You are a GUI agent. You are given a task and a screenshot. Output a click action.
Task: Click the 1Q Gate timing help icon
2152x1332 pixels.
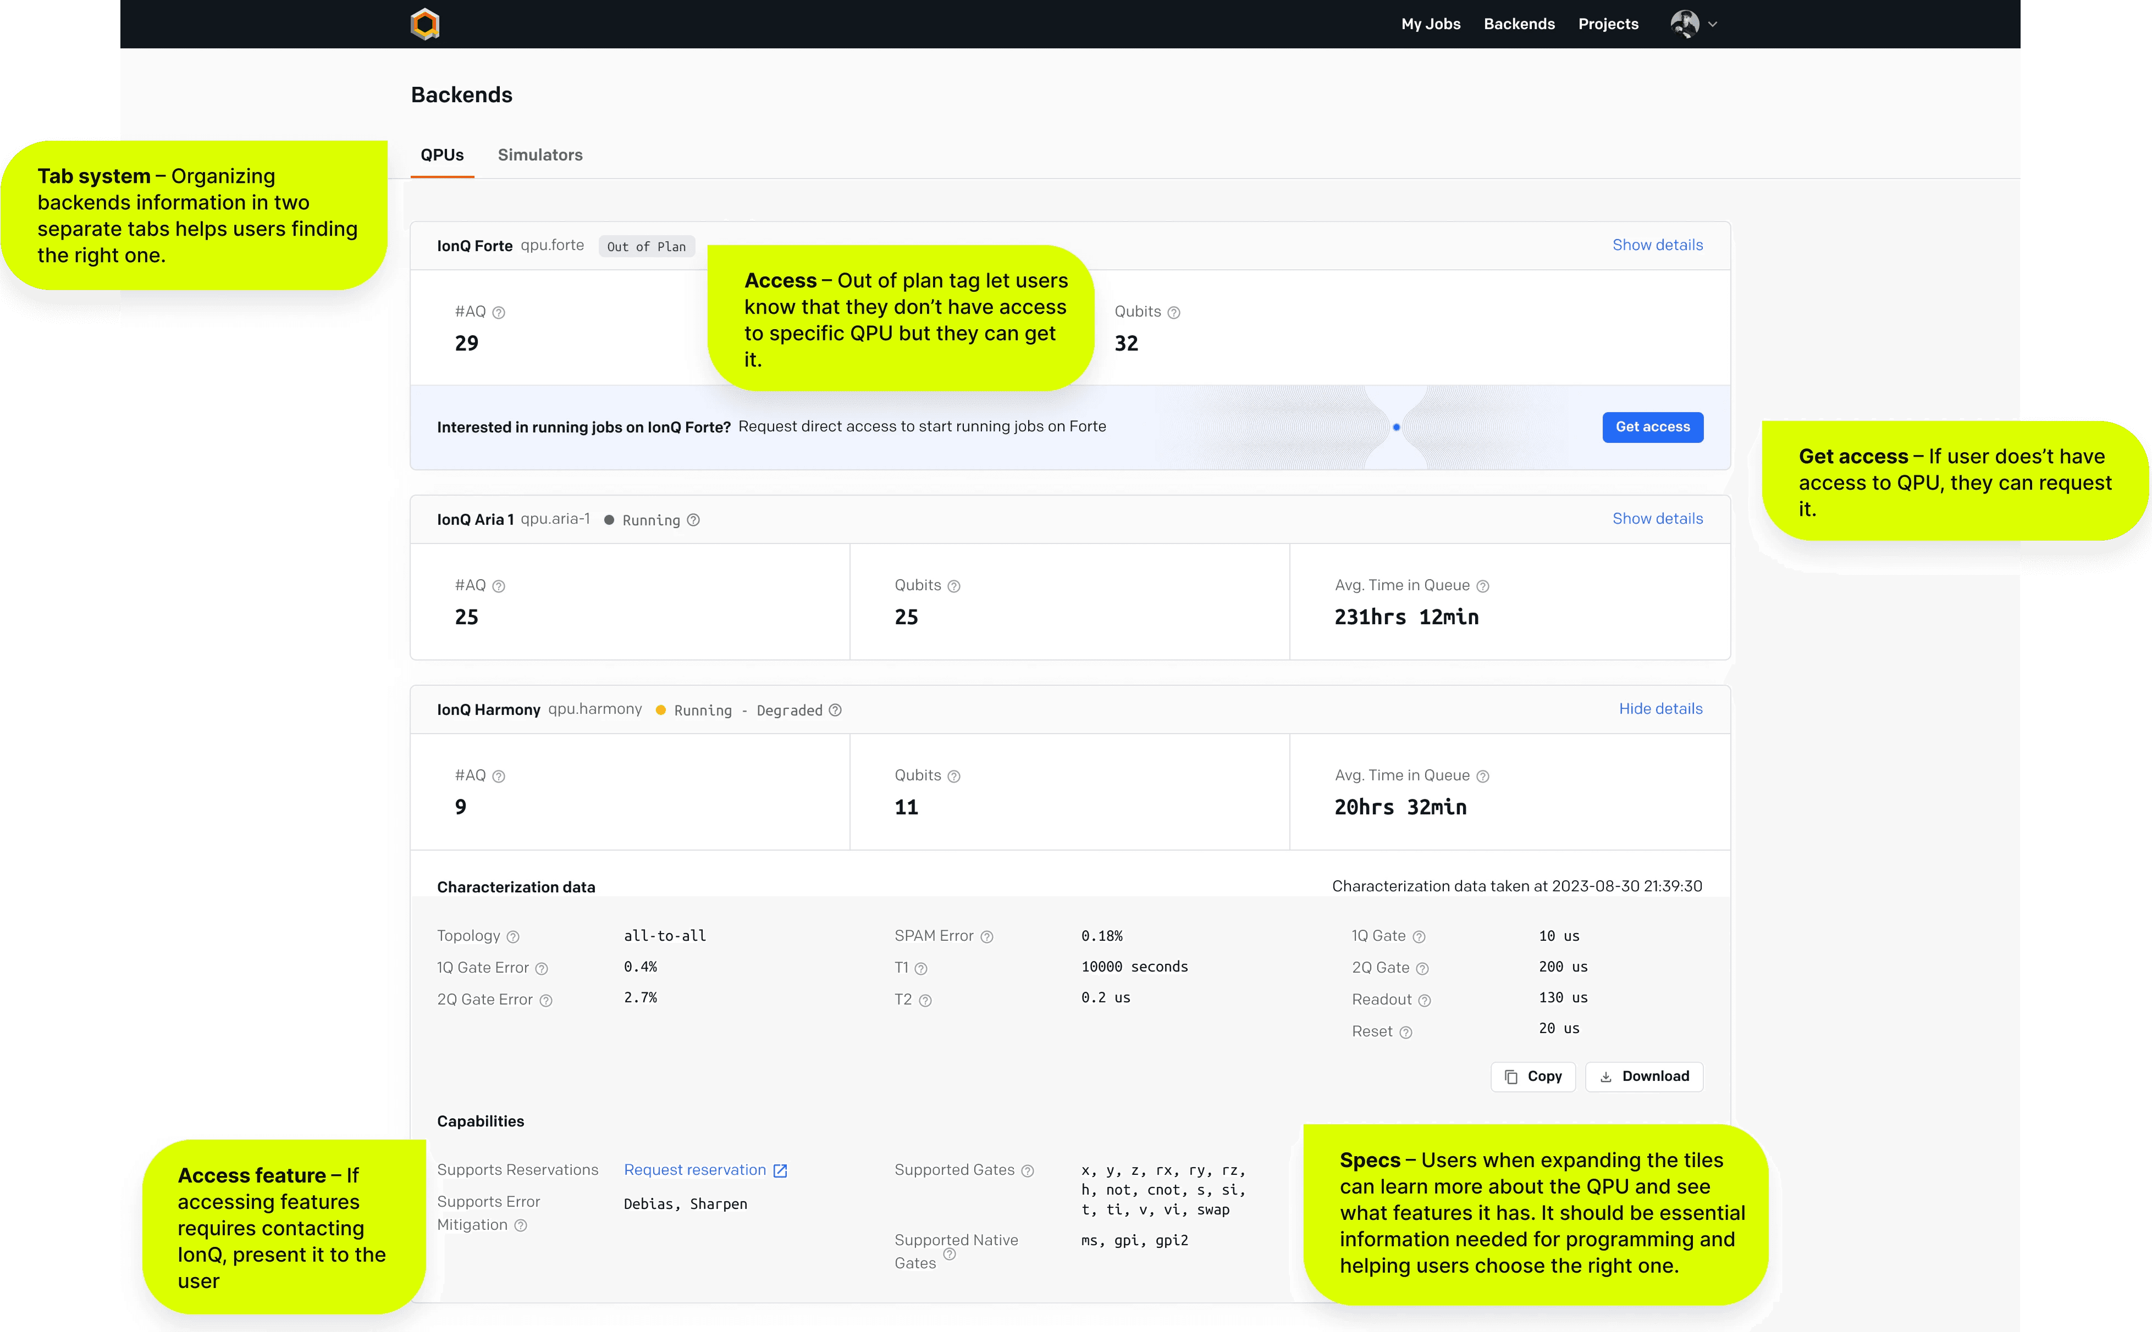pos(1419,936)
